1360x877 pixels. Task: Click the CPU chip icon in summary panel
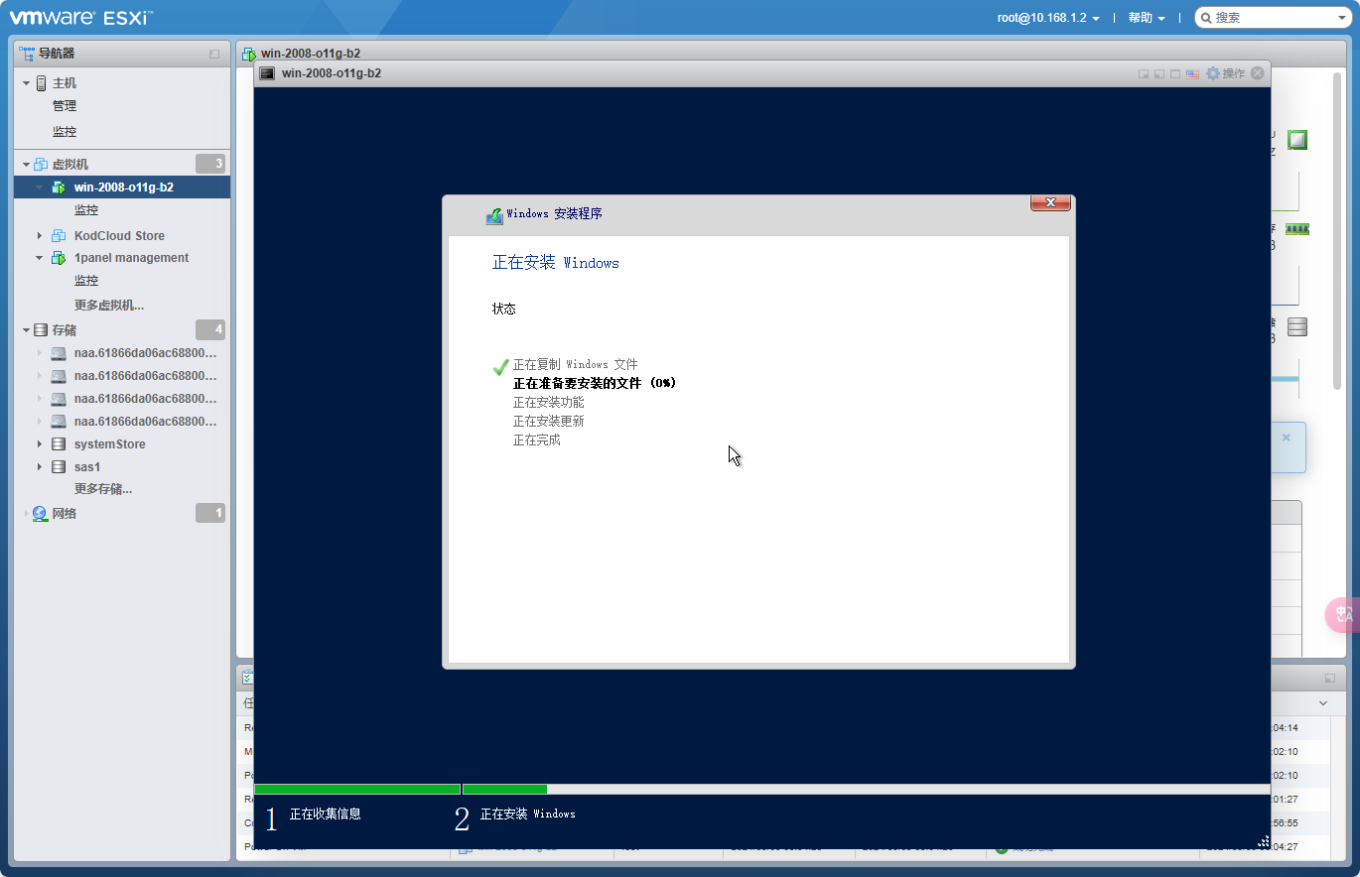click(1297, 140)
